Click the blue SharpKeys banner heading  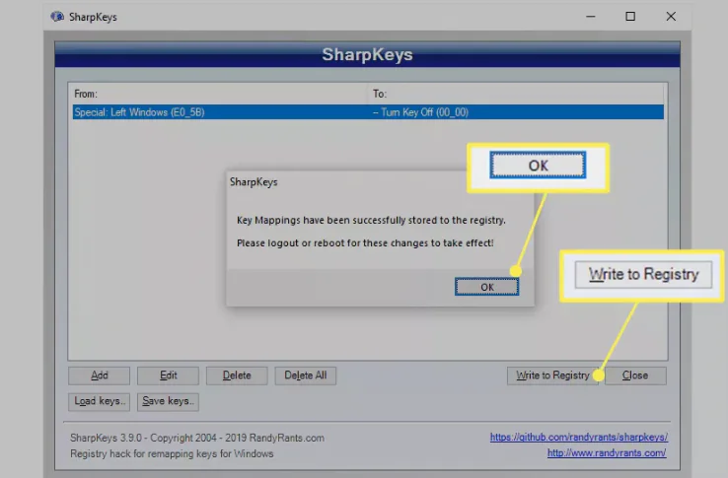coord(367,54)
